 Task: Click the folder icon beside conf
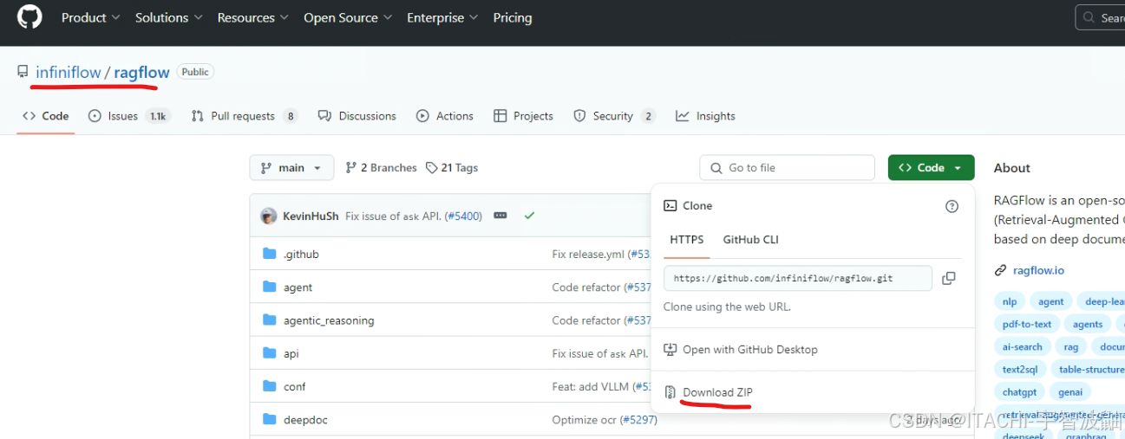point(269,386)
